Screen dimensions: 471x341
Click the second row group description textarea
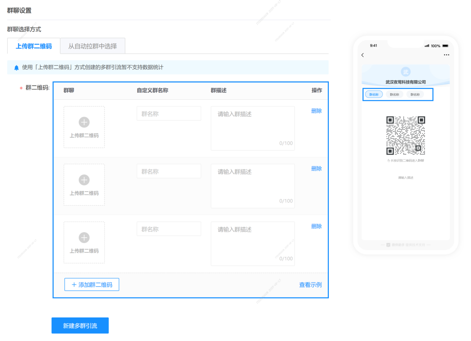point(253,186)
